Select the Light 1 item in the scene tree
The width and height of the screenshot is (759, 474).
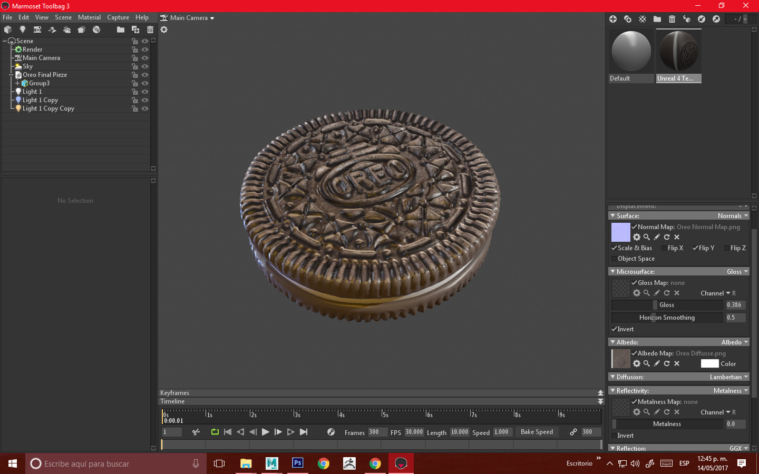pyautogui.click(x=32, y=92)
